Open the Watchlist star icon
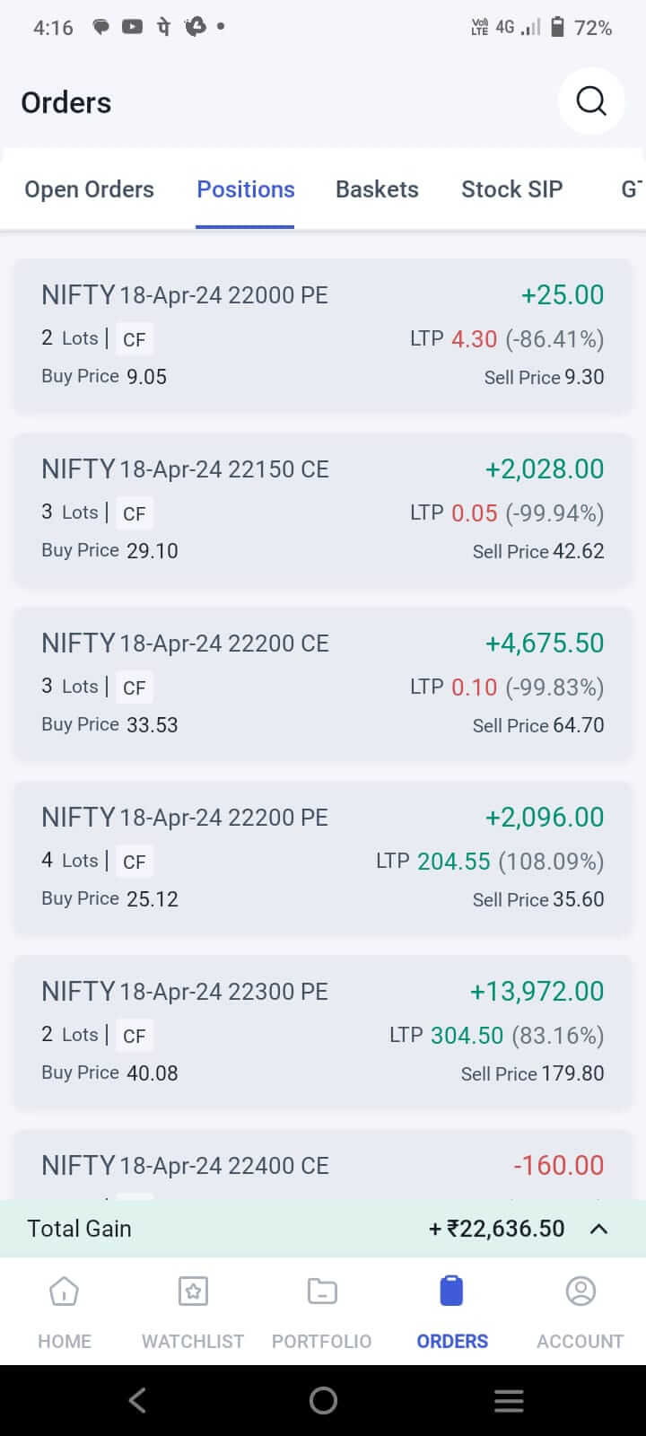Image resolution: width=646 pixels, height=1436 pixels. pyautogui.click(x=193, y=1292)
